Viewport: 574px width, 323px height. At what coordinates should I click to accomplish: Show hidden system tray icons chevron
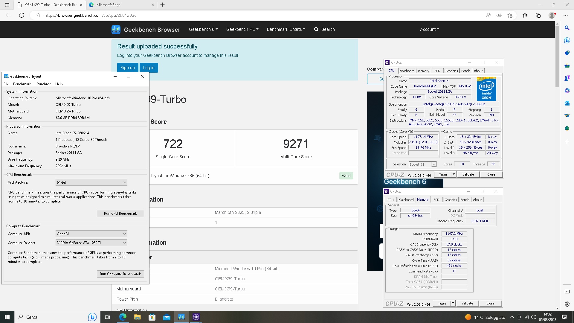coord(512,317)
